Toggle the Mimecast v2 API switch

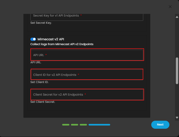coord(33,39)
